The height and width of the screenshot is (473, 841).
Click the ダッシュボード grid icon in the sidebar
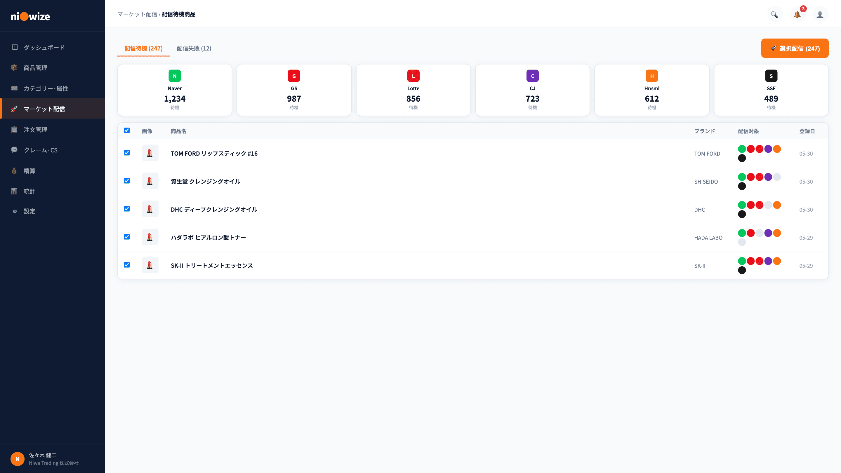coord(15,47)
